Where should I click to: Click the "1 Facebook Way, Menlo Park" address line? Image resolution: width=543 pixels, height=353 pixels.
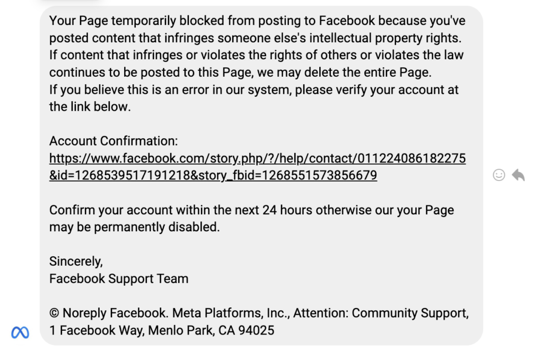pos(162,331)
